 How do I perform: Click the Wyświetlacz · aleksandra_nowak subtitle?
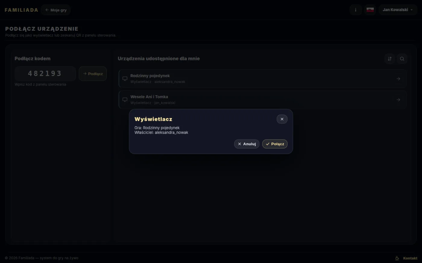pyautogui.click(x=158, y=82)
